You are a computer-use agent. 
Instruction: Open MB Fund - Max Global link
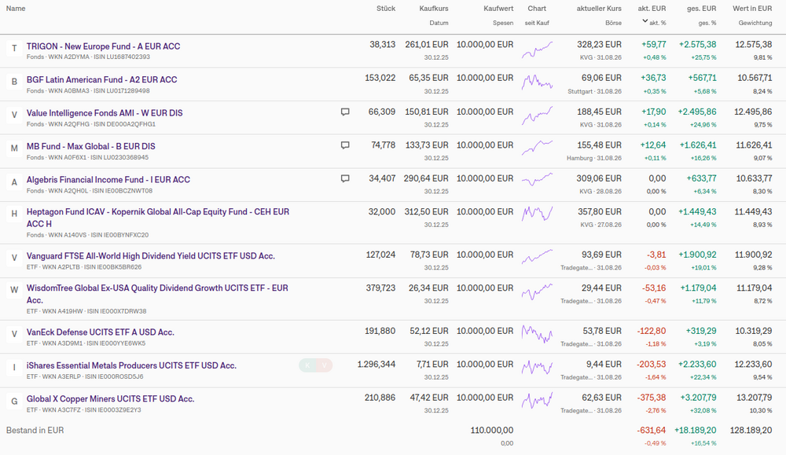click(90, 146)
